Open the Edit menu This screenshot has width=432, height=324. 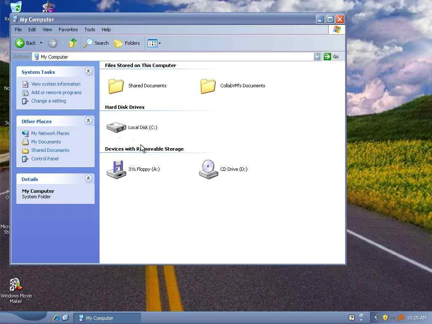pos(32,30)
